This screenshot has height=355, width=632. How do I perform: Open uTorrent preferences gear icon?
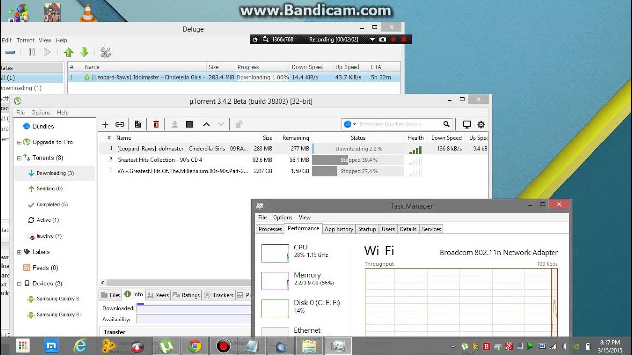point(481,124)
